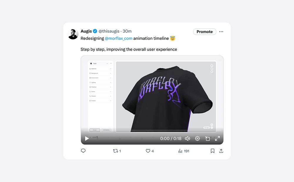This screenshot has height=182, width=294.
Task: Enter fullscreen on the video
Action: pos(217,138)
